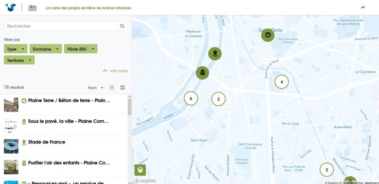Image resolution: width=379 pixels, height=184 pixels.
Task: Click the results list scrollbar thumb
Action: tap(130, 107)
